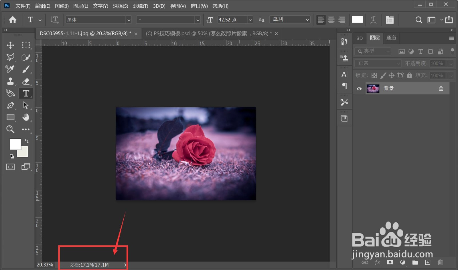458x270 pixels.
Task: Open the Share export icon
Action: (x=449, y=19)
